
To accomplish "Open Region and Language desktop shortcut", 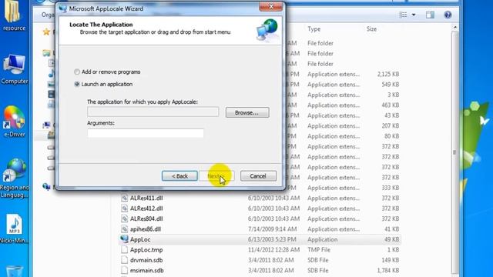I will [14, 179].
